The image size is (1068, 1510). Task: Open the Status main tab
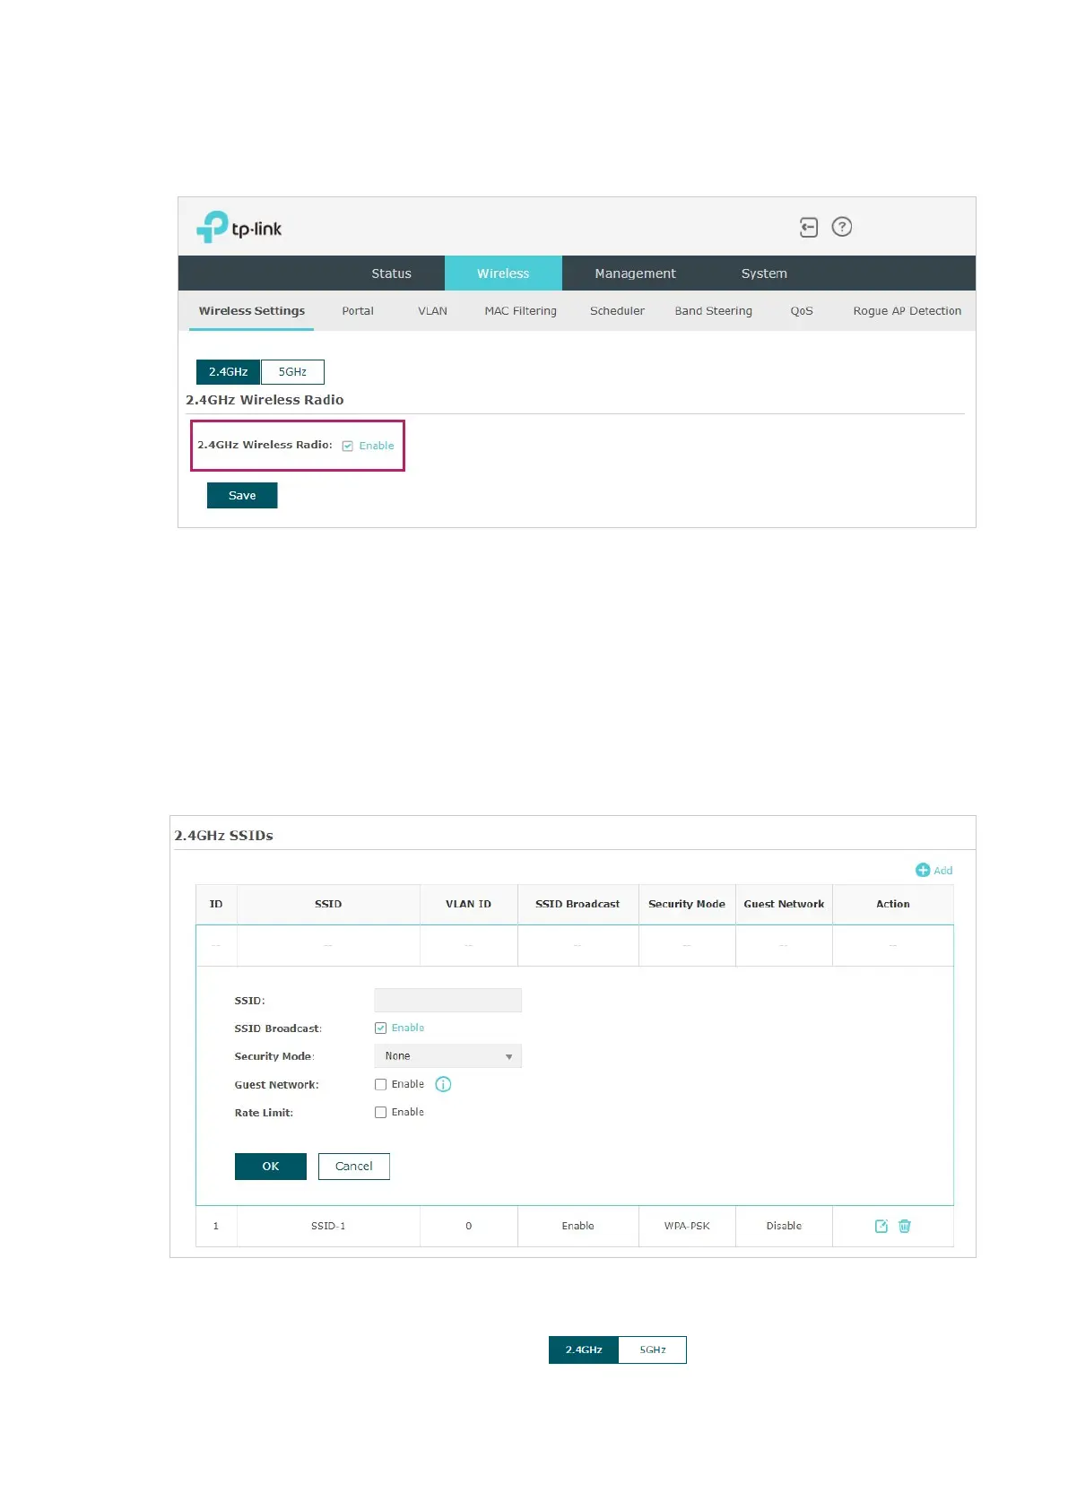[x=392, y=273]
